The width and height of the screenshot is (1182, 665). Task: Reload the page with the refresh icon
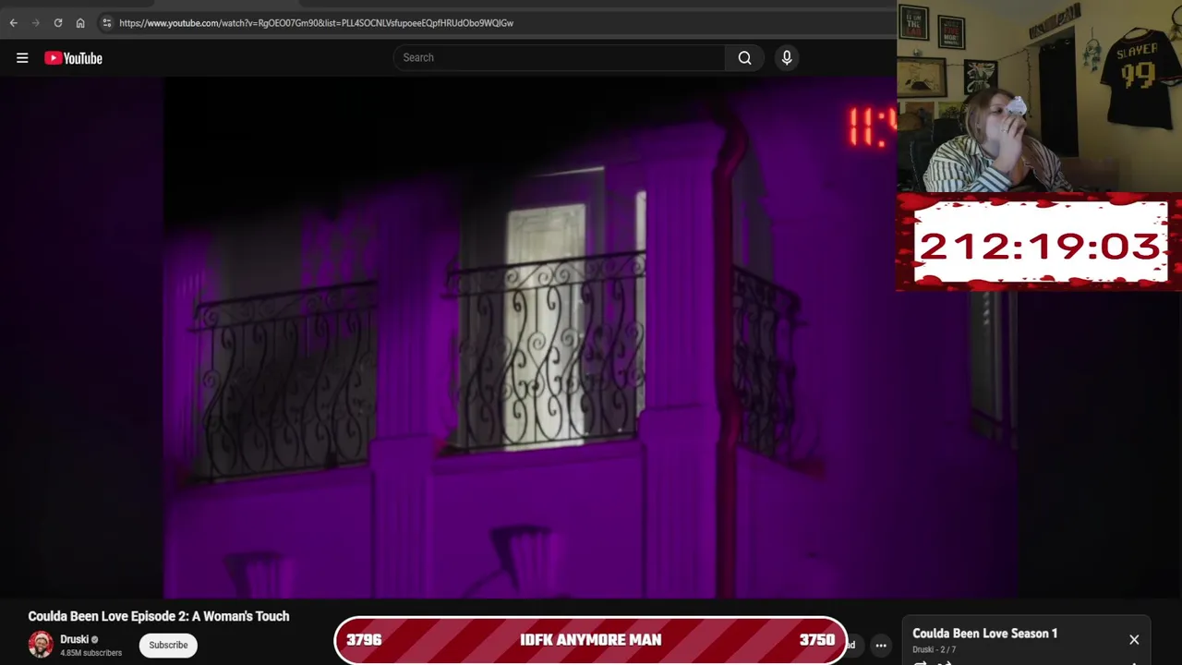point(58,23)
